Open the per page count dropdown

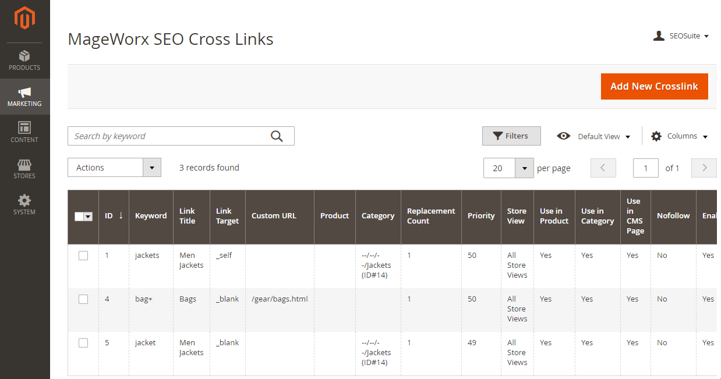tap(524, 168)
